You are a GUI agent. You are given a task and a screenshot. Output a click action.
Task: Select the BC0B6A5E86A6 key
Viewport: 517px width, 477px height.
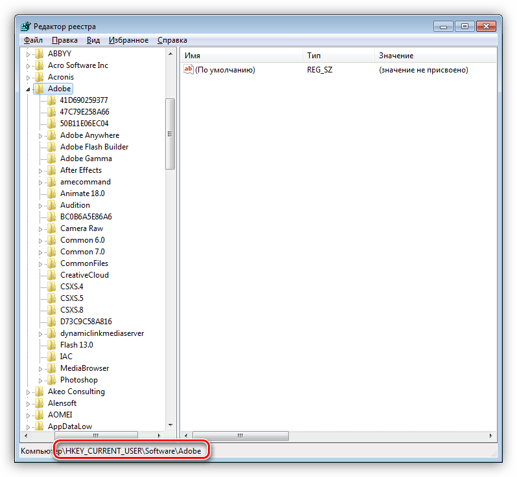coord(86,217)
